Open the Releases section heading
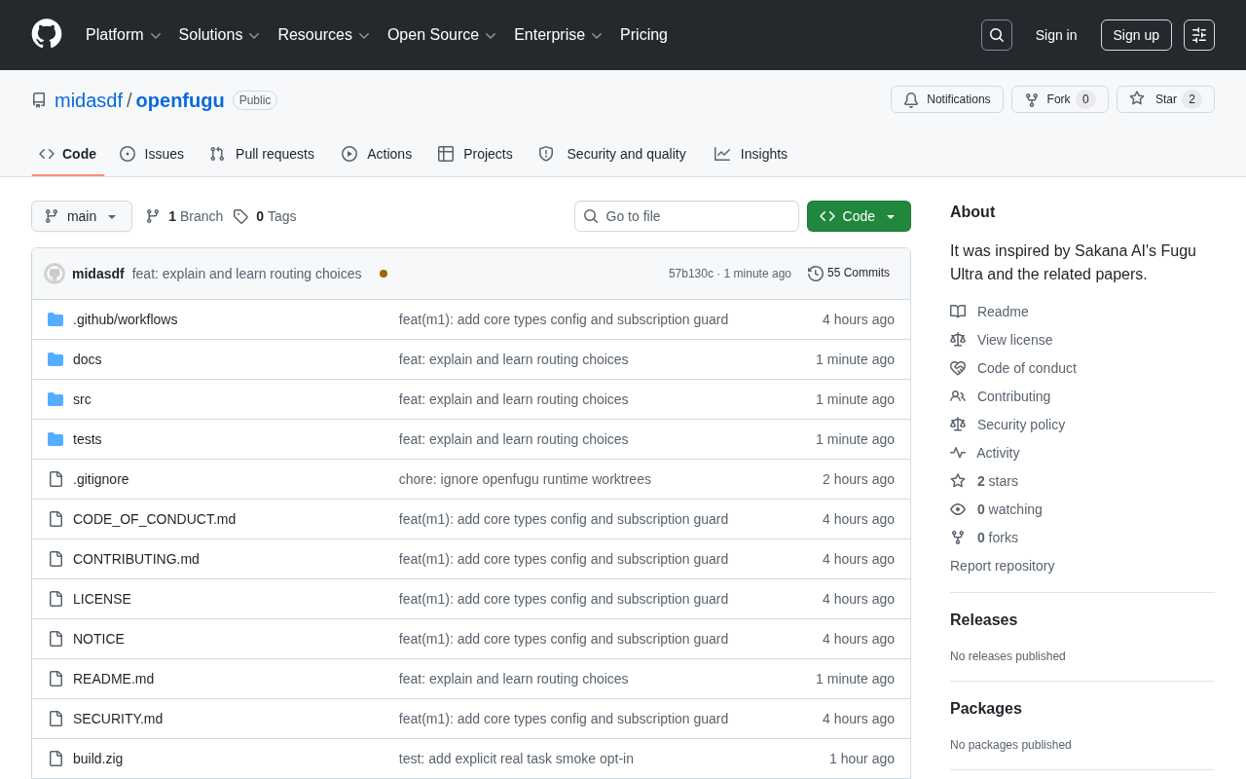 [983, 620]
